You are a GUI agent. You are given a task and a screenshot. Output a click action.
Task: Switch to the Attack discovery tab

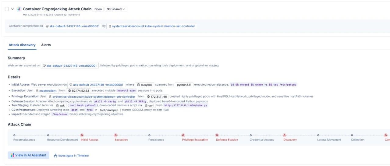(x=22, y=45)
